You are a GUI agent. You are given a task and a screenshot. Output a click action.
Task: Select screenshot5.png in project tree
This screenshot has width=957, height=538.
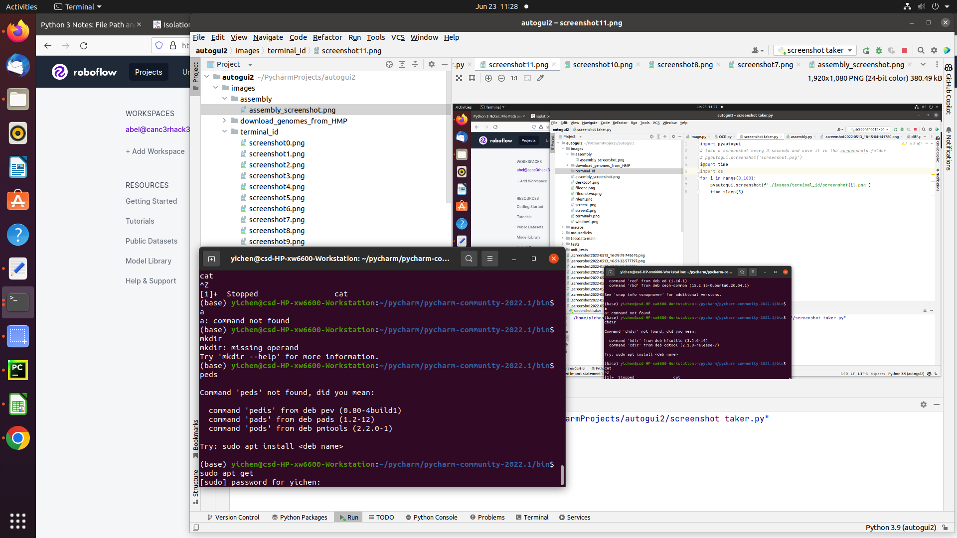[277, 198]
